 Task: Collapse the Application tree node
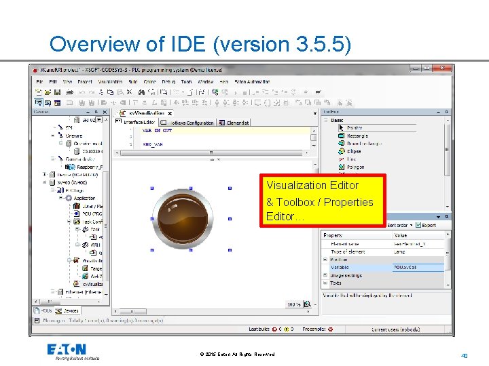61,198
